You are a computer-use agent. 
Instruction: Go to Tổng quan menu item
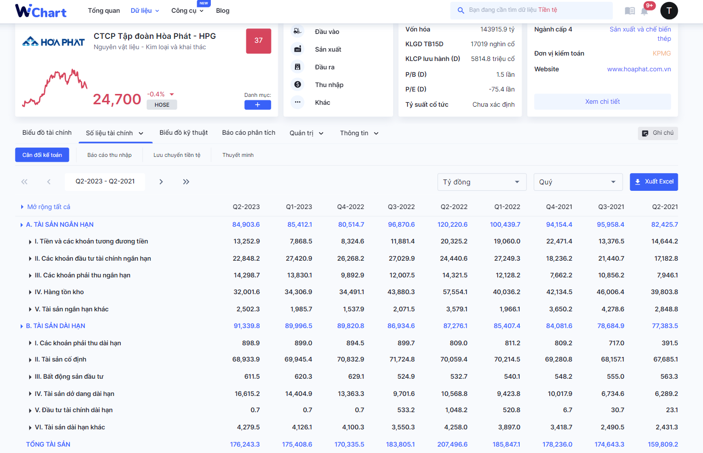point(104,11)
